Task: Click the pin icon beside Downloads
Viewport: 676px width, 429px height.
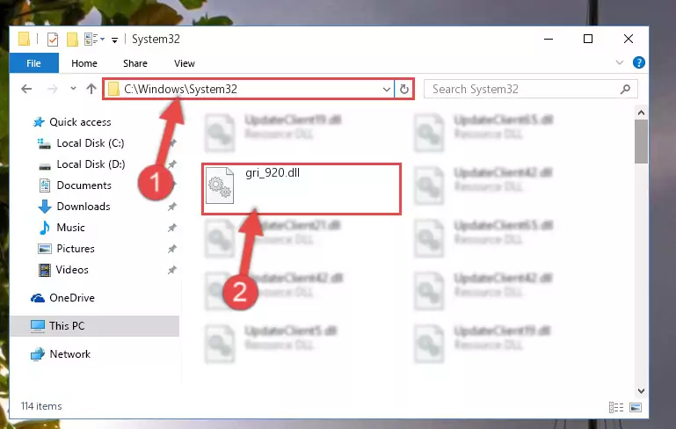Action: coord(172,207)
